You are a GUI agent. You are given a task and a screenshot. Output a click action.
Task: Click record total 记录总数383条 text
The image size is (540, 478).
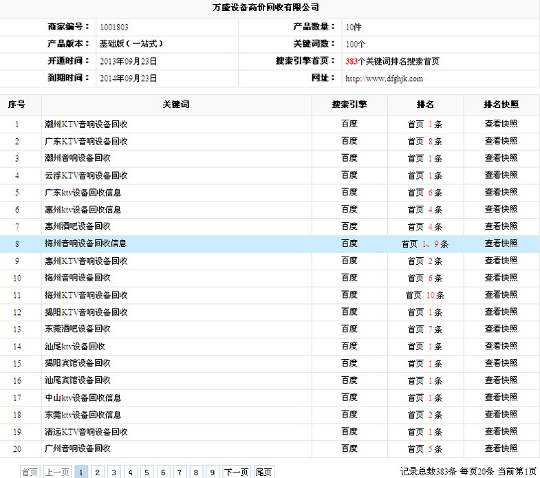(428, 471)
